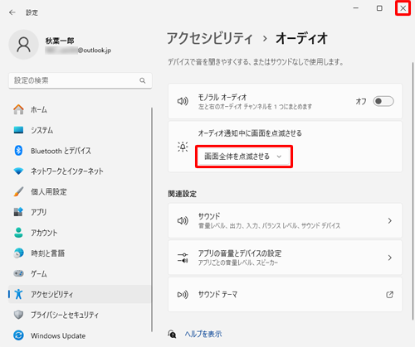This screenshot has width=415, height=347.
Task: Click the モノラル オーディオ speaker icon
Action: point(183,101)
